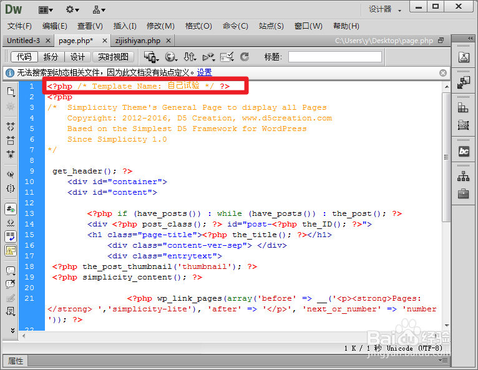Close the page.php* tab
The width and height of the screenshot is (478, 370).
coord(105,41)
